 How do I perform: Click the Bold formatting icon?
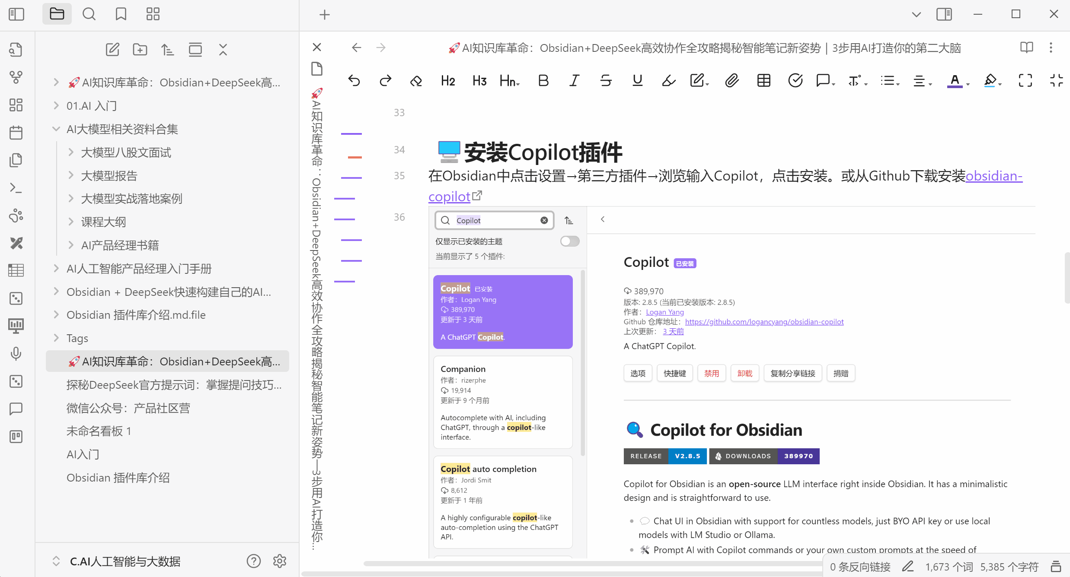(x=543, y=80)
